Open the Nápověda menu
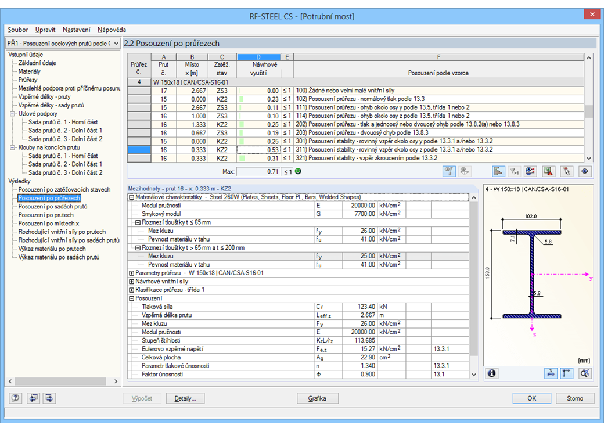Image resolution: width=604 pixels, height=432 pixels. pos(112,30)
